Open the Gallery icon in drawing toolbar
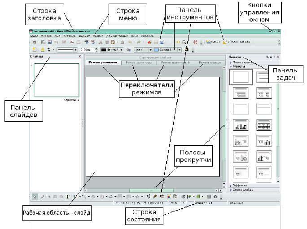Image resolution: width=307 pixels, height=229 pixels. (175, 197)
